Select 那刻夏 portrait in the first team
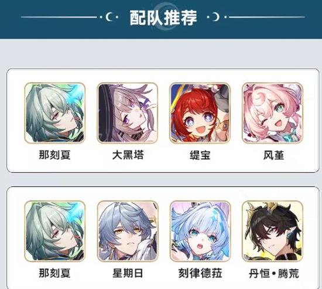The width and height of the screenshot is (322, 289). [54, 113]
